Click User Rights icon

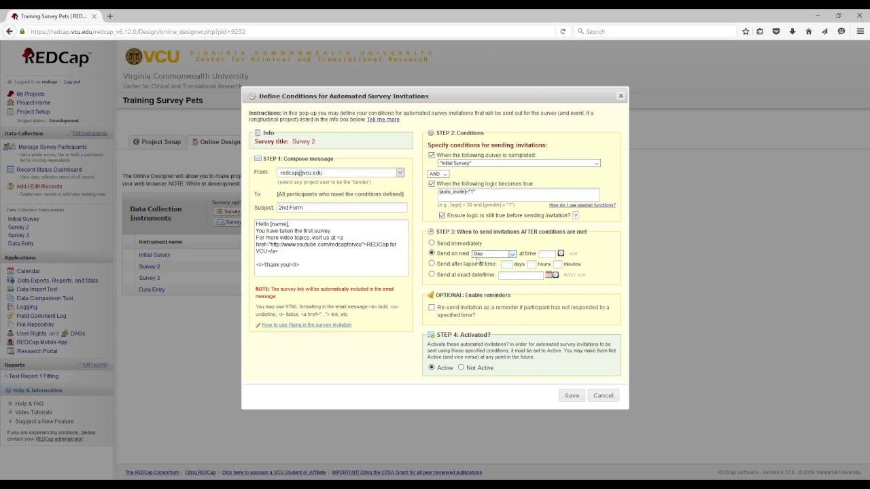[10, 333]
